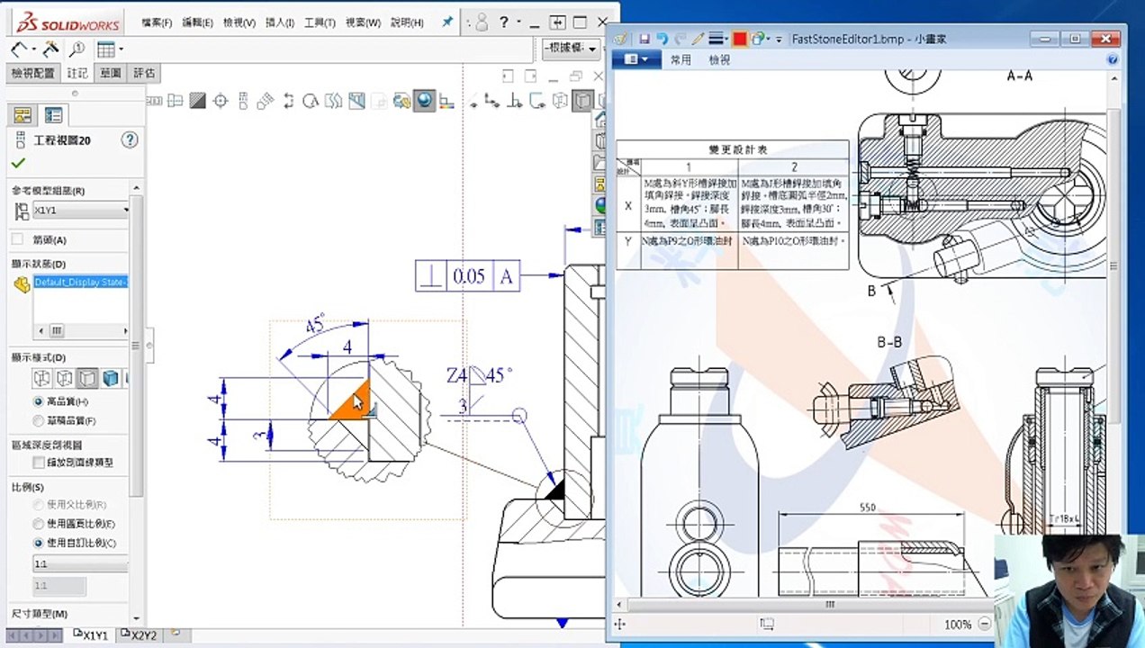Click the Redo arrow in Paint window

pyautogui.click(x=680, y=39)
